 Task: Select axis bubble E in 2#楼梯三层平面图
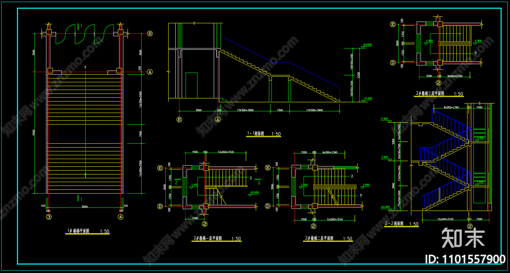393,24
